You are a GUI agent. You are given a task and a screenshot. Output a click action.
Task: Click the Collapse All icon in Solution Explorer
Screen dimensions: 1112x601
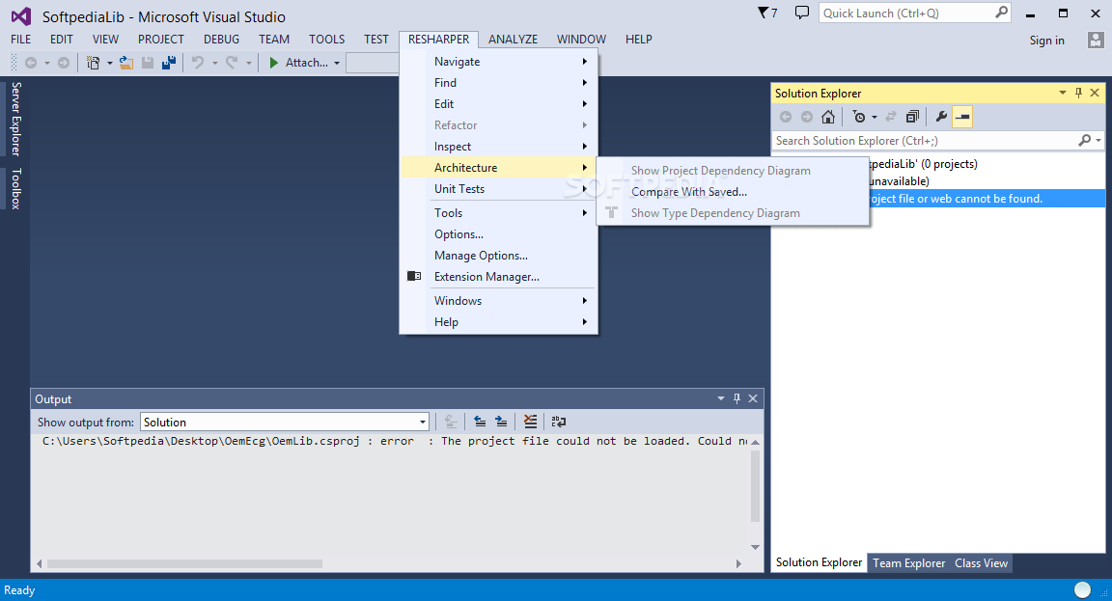pyautogui.click(x=913, y=117)
